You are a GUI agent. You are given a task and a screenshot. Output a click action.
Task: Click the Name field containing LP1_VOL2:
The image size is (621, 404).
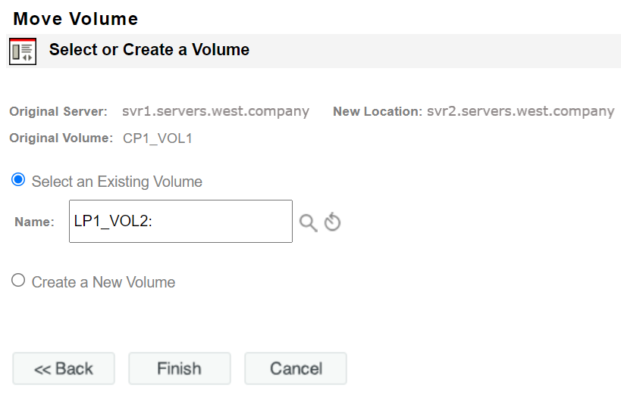180,222
